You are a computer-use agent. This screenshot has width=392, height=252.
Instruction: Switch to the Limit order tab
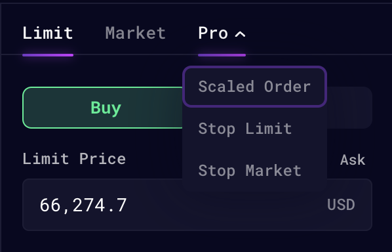click(48, 33)
